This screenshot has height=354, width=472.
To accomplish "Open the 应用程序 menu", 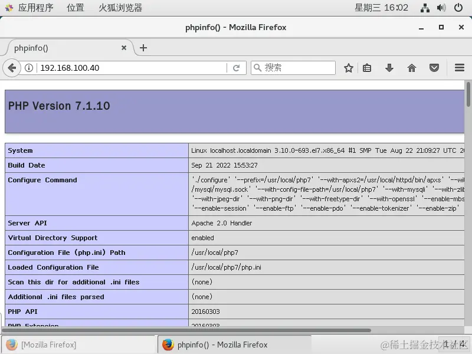I will (35, 8).
